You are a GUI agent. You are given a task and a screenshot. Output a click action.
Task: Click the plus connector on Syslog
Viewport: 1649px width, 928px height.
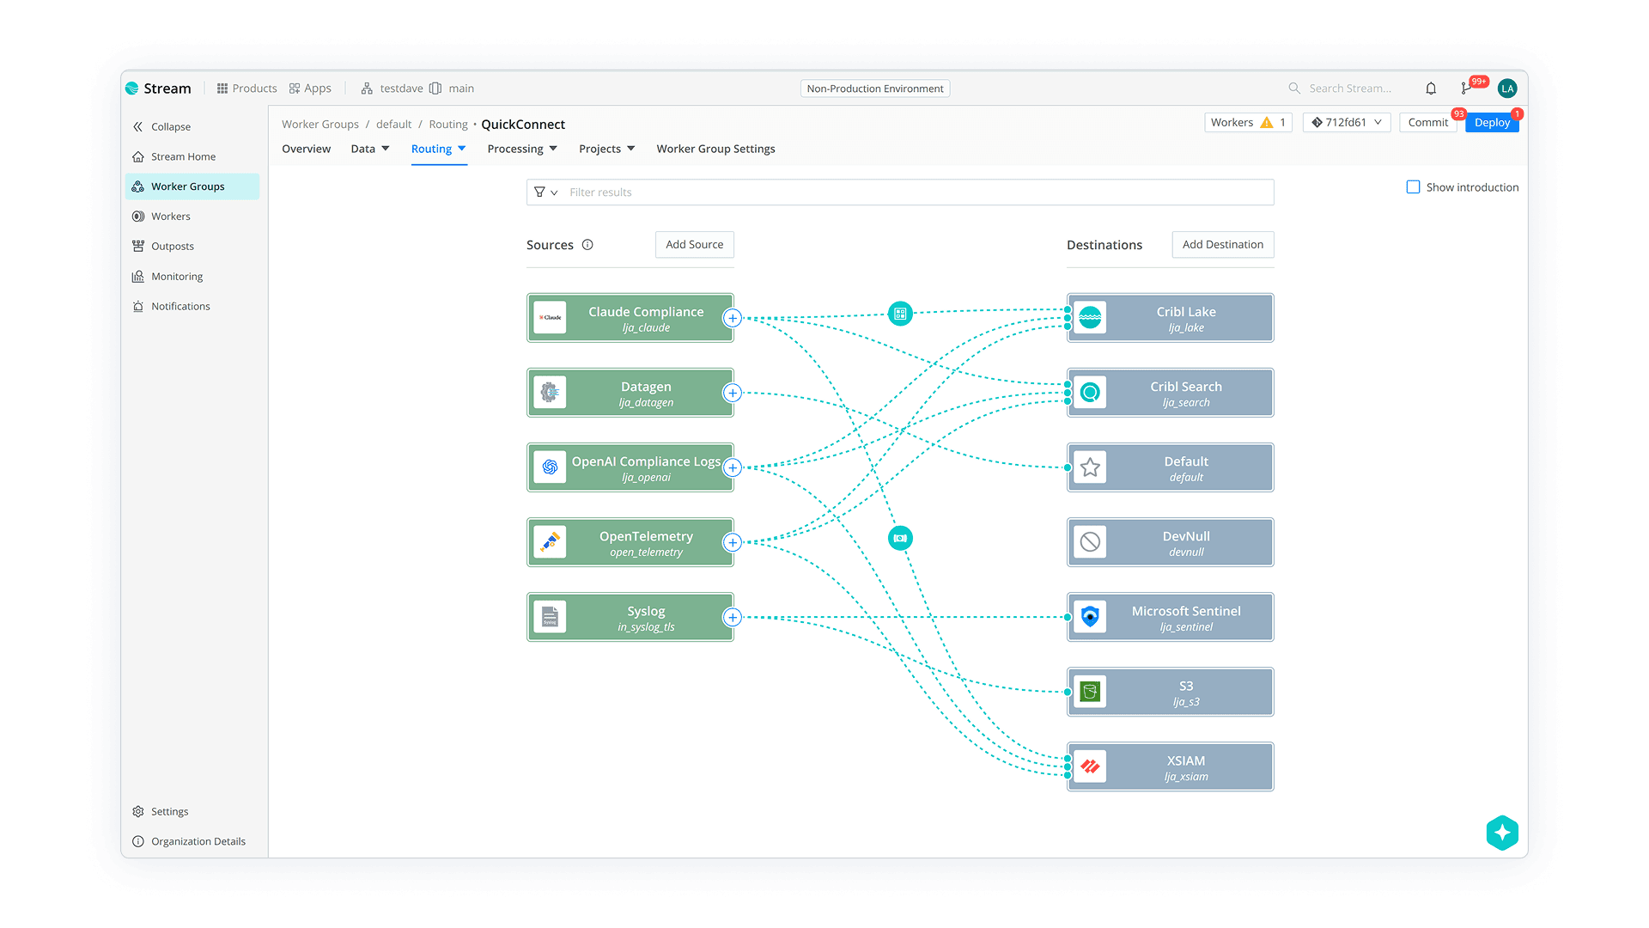(733, 618)
